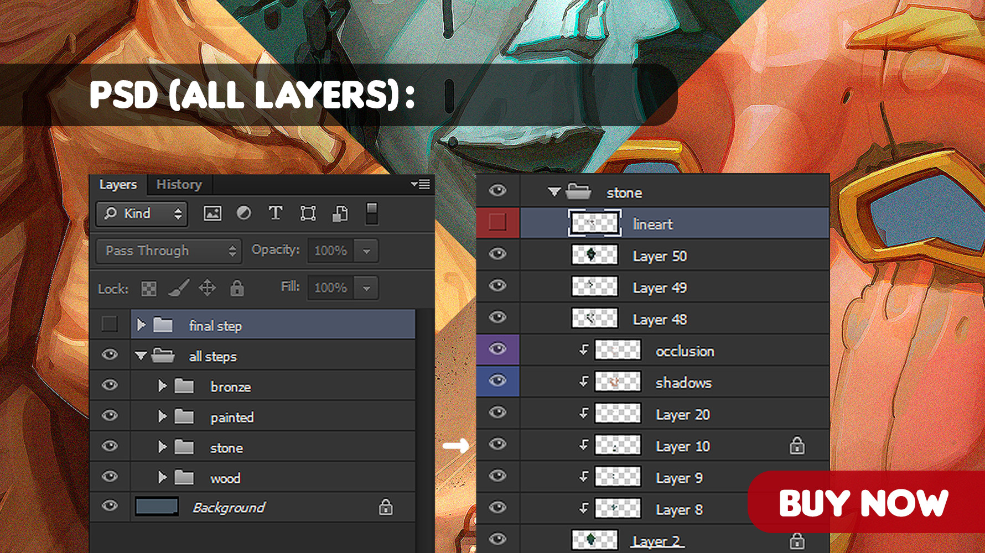Toggle layer filtering switch
985x553 pixels.
tap(372, 213)
